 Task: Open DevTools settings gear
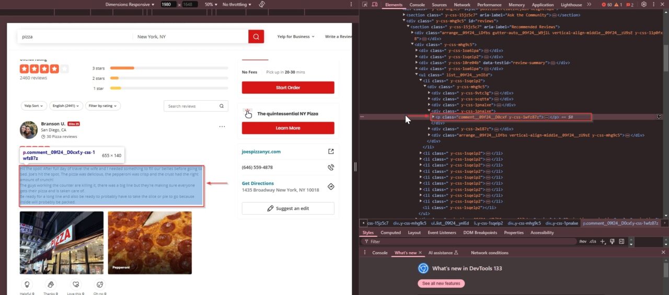(x=644, y=5)
